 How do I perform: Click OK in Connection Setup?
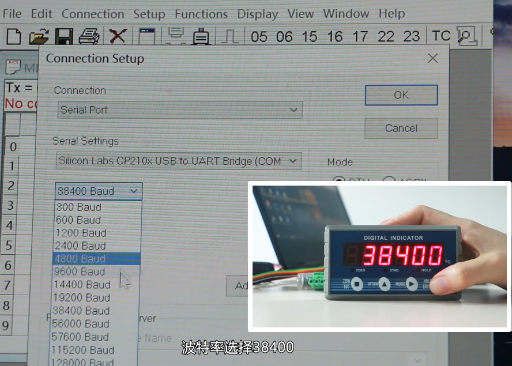[401, 95]
